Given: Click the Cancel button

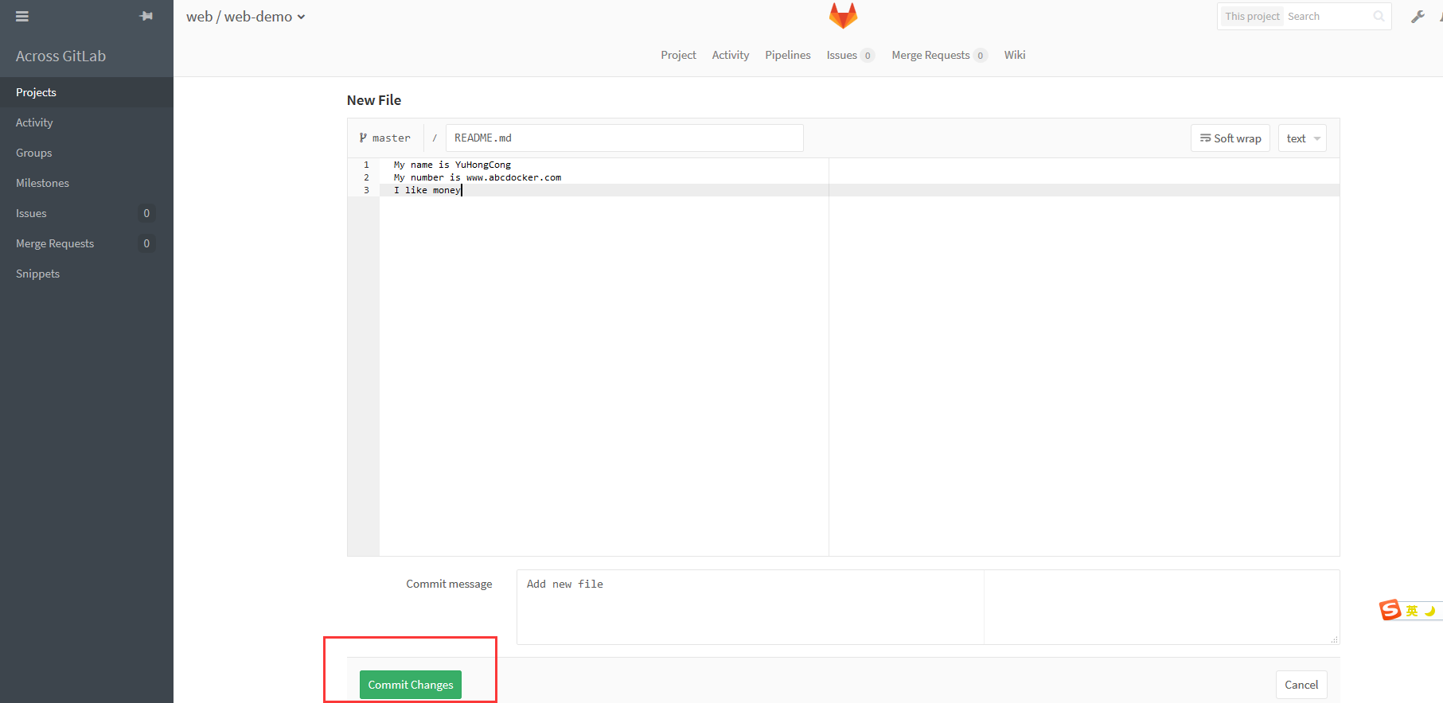Looking at the screenshot, I should pyautogui.click(x=1301, y=685).
